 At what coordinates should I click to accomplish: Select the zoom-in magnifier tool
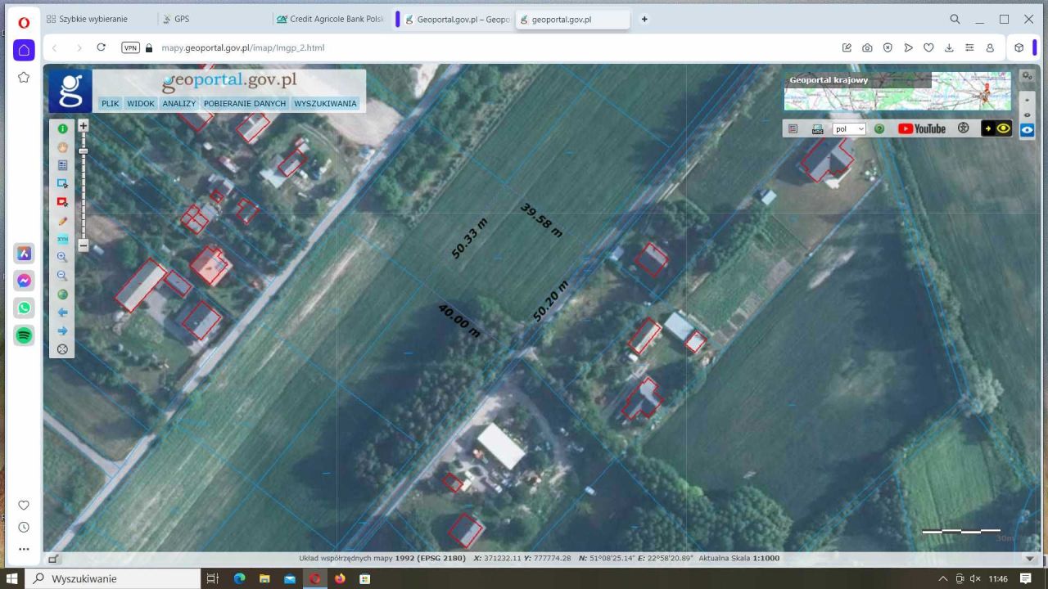tap(62, 256)
